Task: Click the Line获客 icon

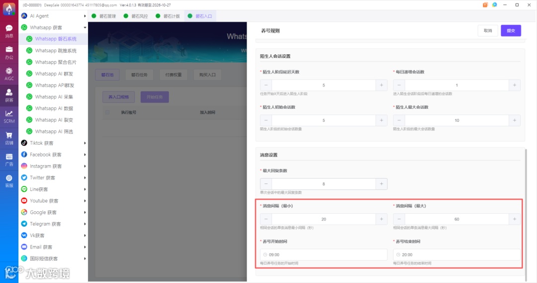Action: 24,189
